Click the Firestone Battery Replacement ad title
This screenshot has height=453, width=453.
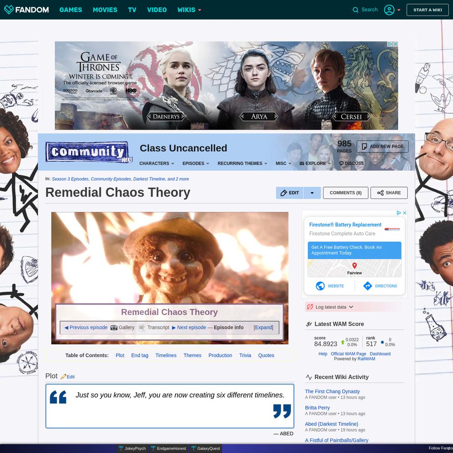point(345,225)
